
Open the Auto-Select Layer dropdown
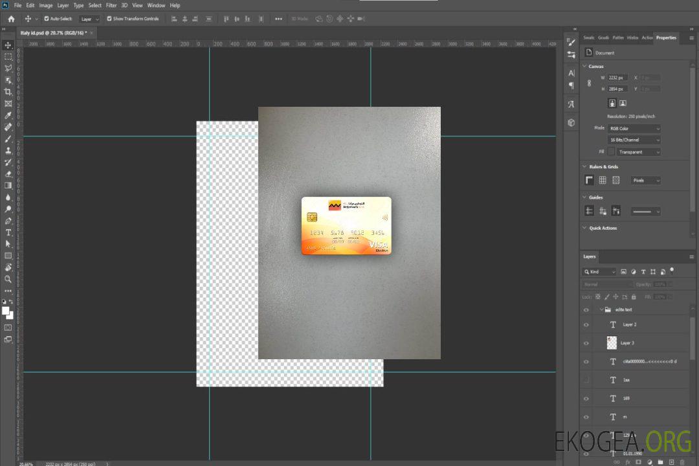[x=89, y=19]
